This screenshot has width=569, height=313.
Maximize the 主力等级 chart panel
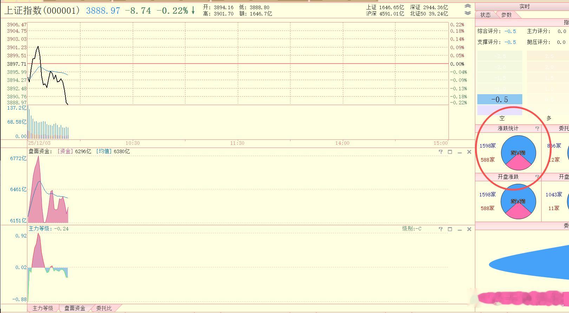[450, 229]
